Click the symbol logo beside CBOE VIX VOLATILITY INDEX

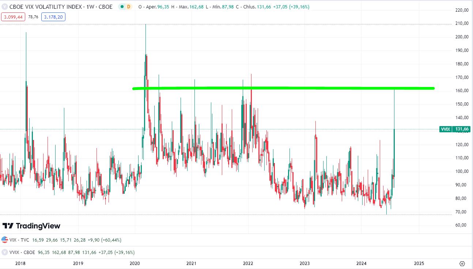pos(5,7)
